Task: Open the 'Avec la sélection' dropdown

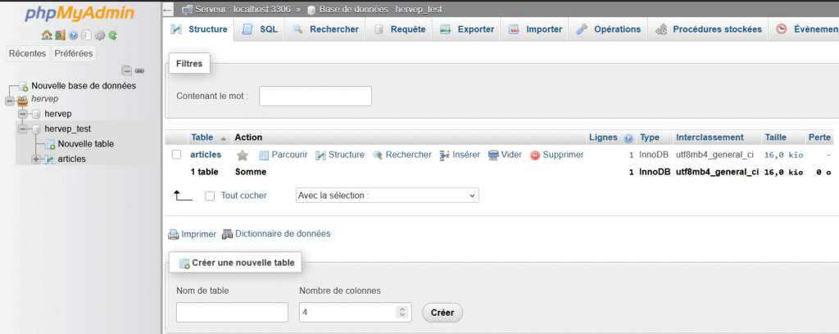Action: tap(386, 196)
